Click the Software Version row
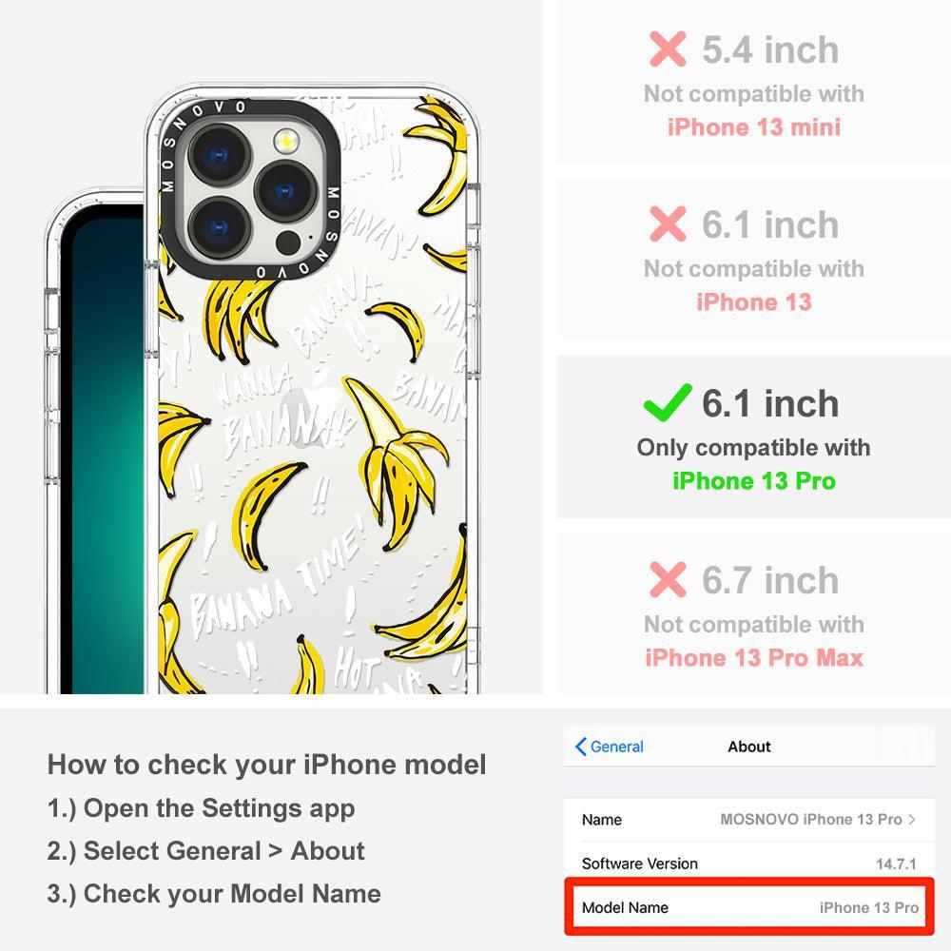This screenshot has width=951, height=951. [749, 864]
